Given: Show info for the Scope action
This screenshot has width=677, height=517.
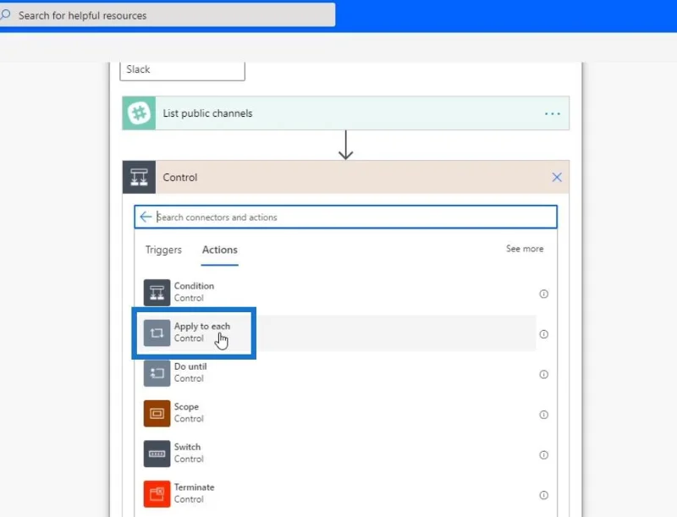Looking at the screenshot, I should [x=543, y=415].
